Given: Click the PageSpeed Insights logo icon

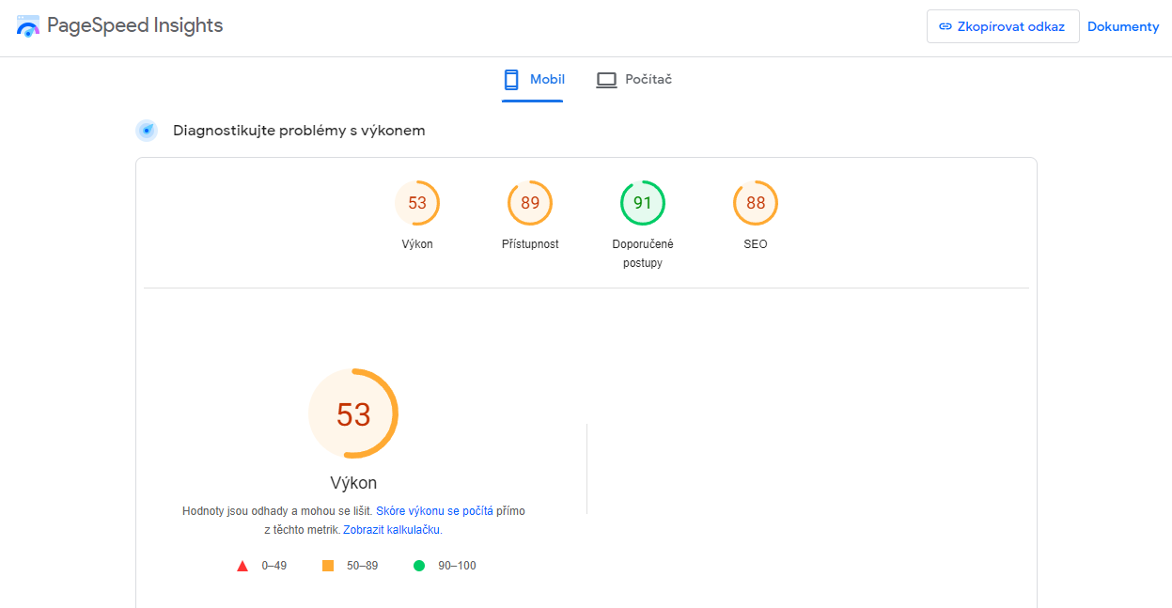Looking at the screenshot, I should point(28,26).
